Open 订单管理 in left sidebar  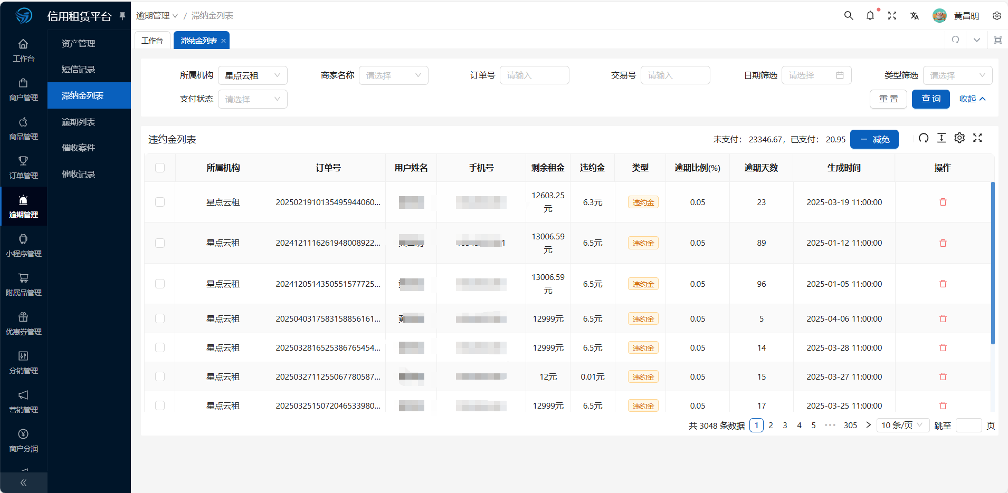point(23,168)
